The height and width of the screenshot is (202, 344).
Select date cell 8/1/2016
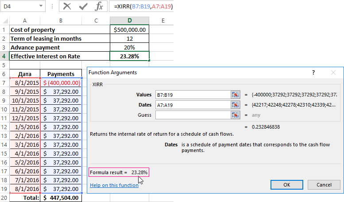[x=25, y=189]
